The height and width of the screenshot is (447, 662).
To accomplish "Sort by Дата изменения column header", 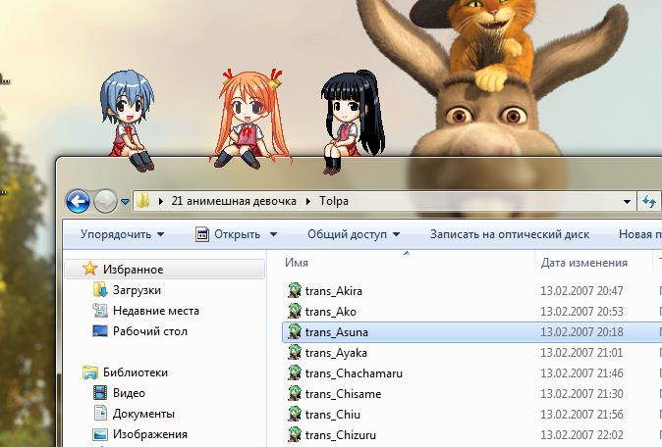I will (x=583, y=263).
